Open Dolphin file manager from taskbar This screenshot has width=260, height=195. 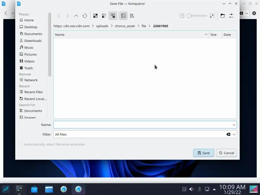tap(49, 189)
